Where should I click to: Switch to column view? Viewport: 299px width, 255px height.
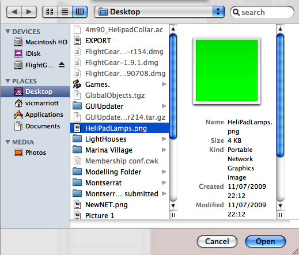point(80,12)
